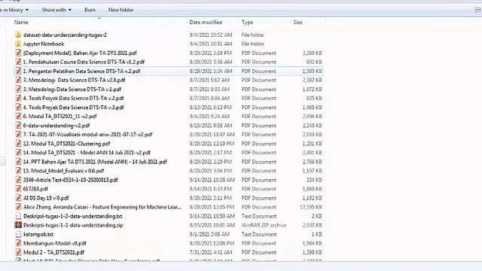Select file name 13. Modul TA_DTS2021-Clustering.pdf
Image resolution: width=482 pixels, height=271 pixels.
tap(66, 144)
